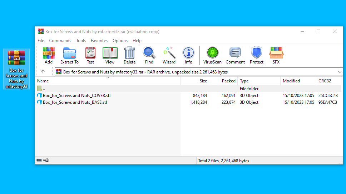Click the archive icon in address bar

(59, 72)
